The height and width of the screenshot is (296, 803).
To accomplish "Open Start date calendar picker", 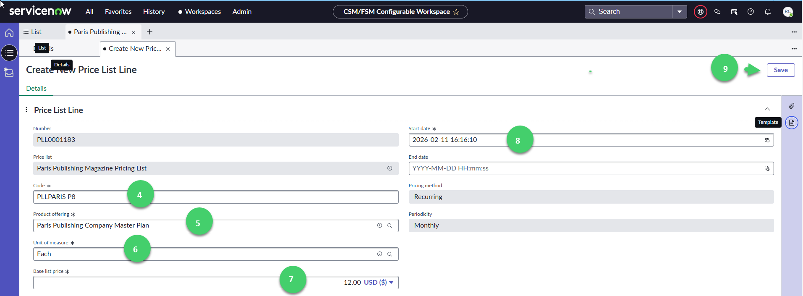I will [766, 140].
